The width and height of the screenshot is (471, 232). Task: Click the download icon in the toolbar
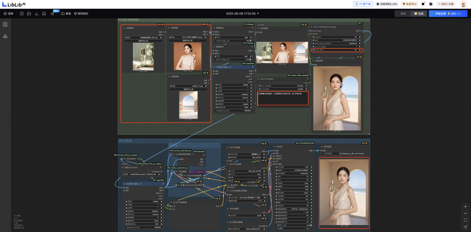click(37, 14)
